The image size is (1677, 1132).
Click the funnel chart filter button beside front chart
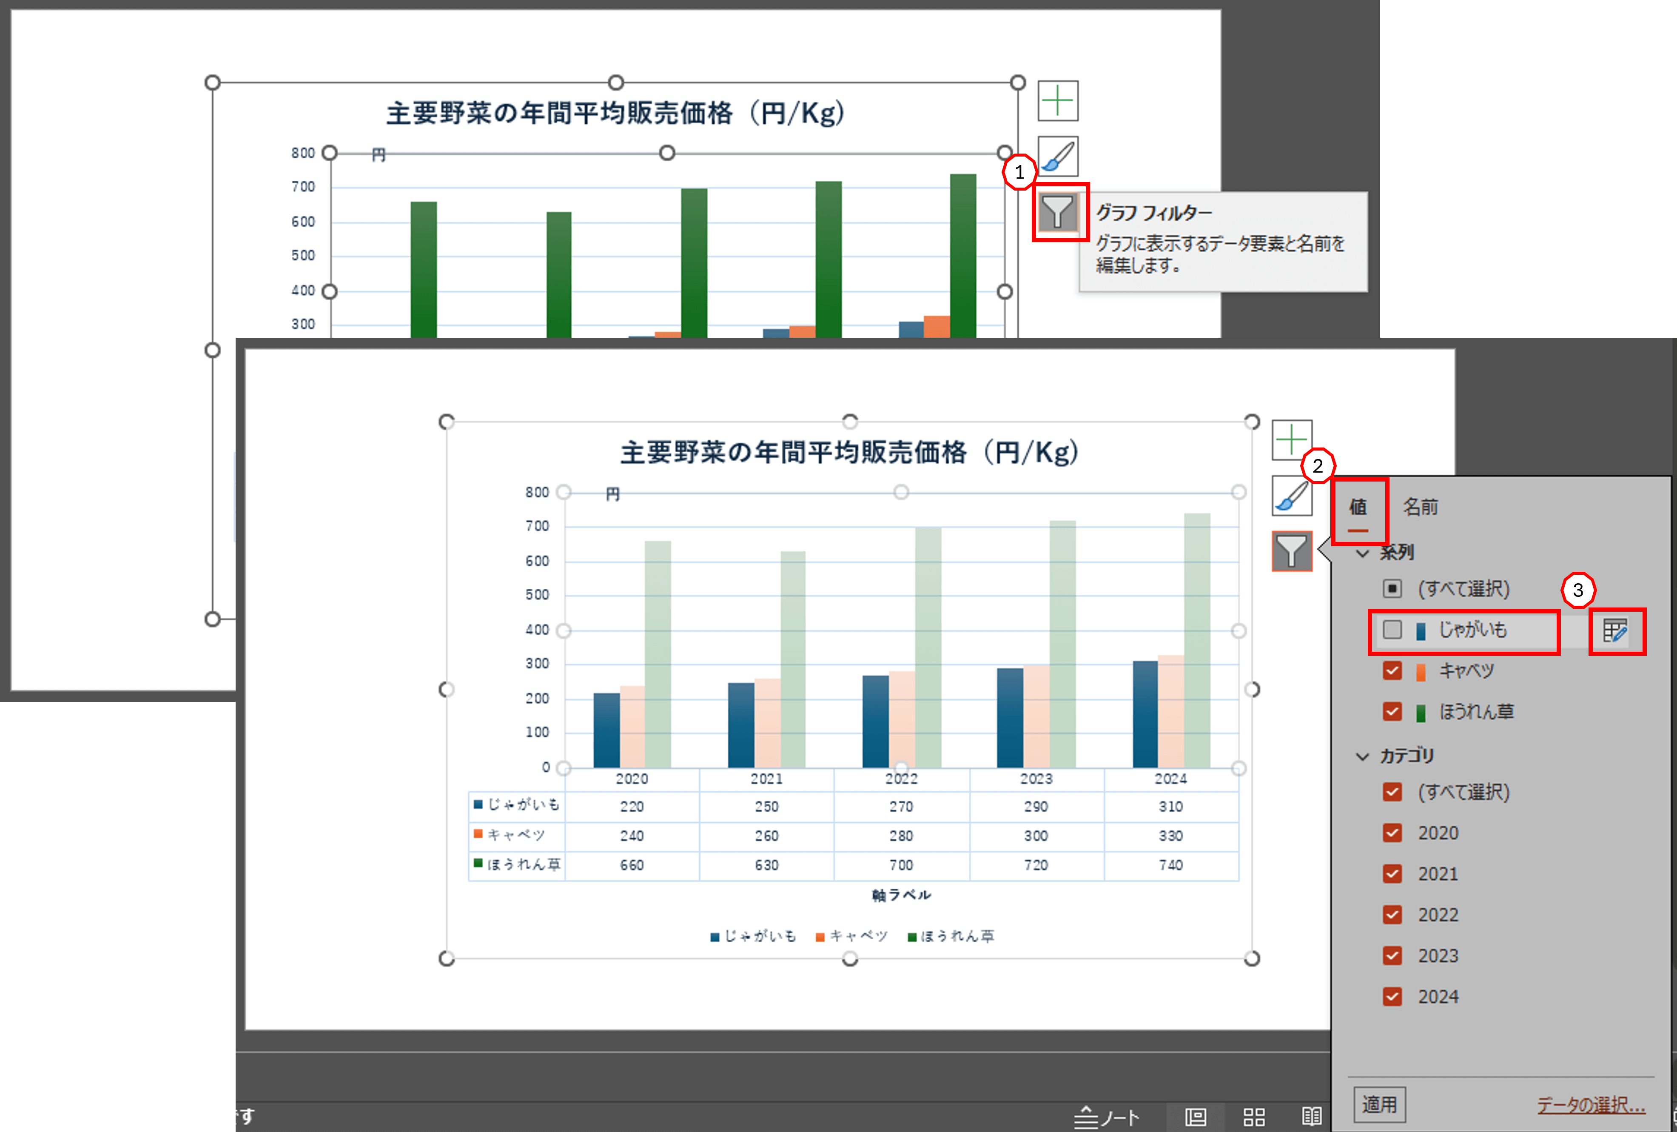coord(1292,552)
